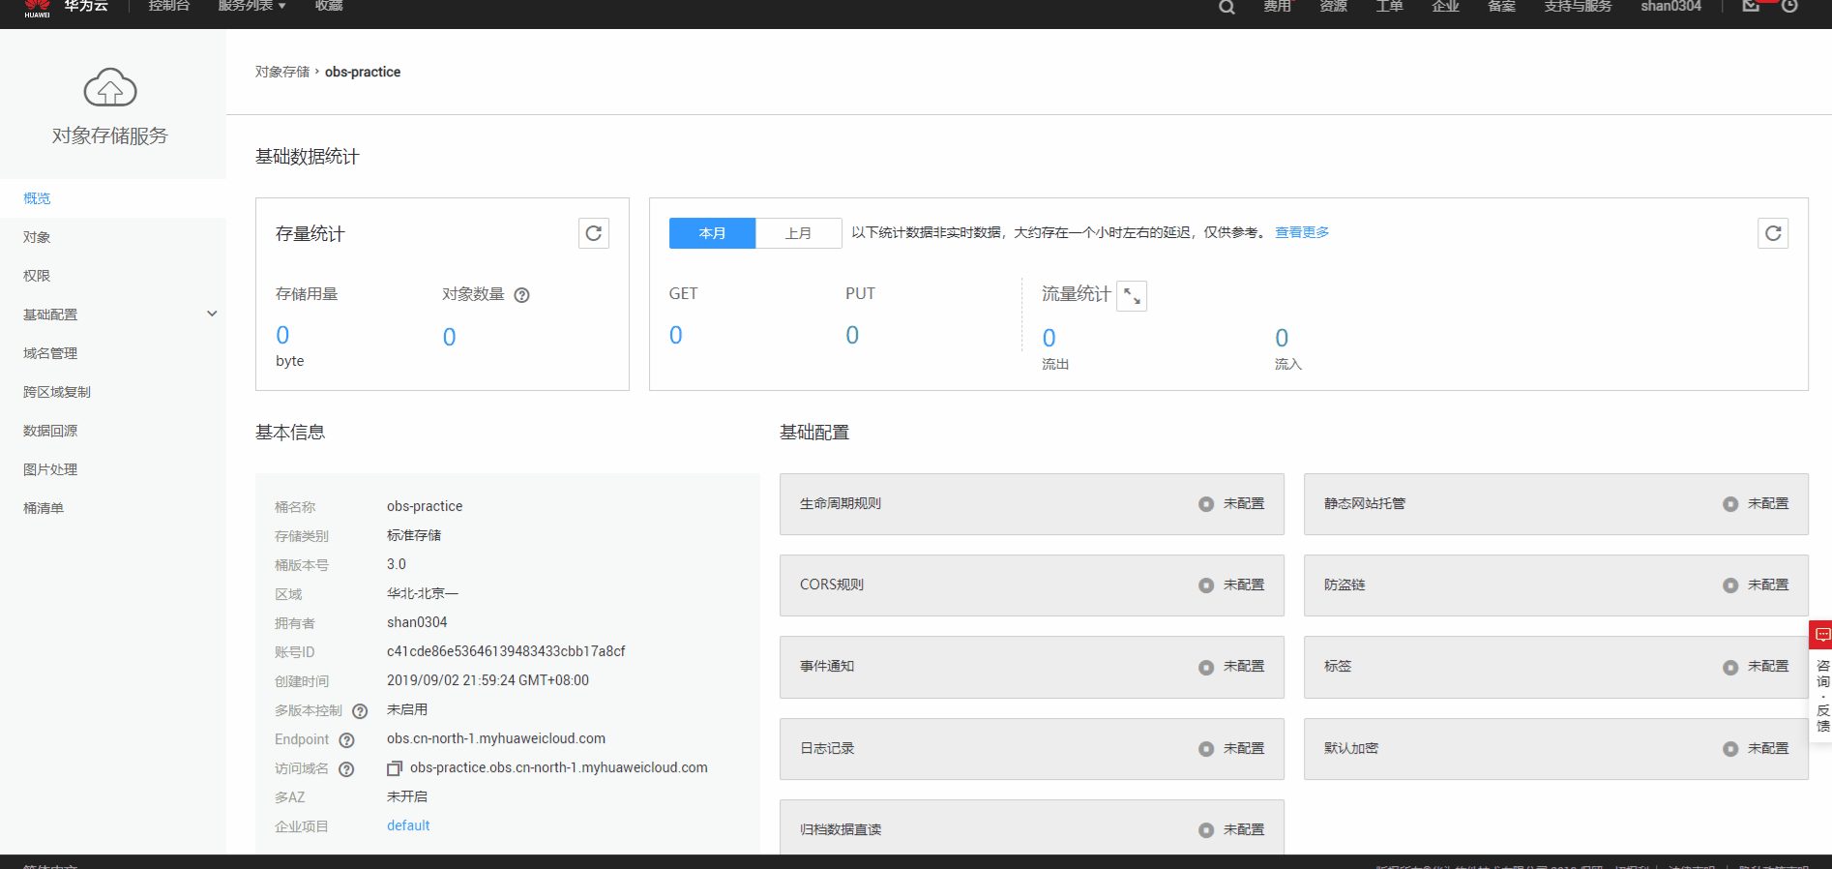This screenshot has width=1832, height=869.
Task: Click the PUT request count value
Action: point(852,335)
